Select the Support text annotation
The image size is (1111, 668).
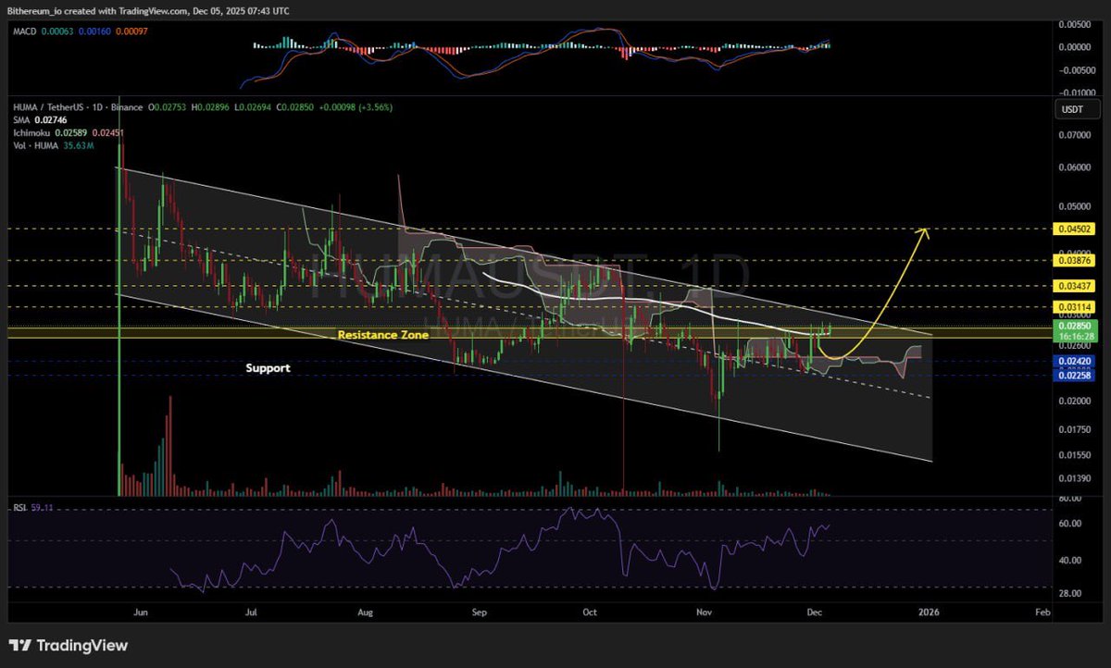[268, 368]
